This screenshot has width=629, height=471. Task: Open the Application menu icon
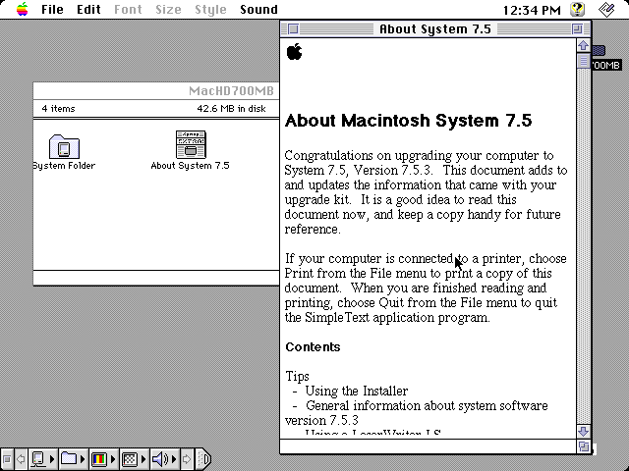606,9
